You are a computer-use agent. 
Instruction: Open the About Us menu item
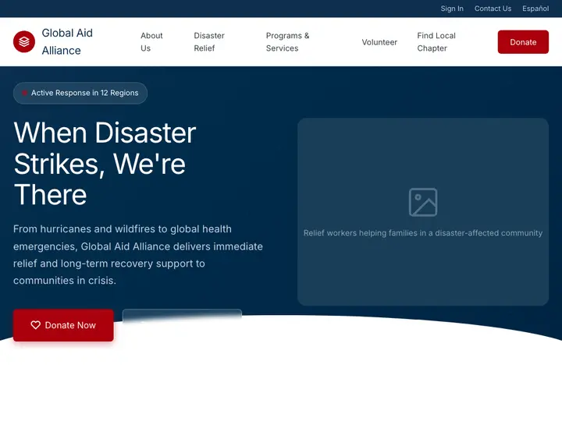pyautogui.click(x=151, y=42)
